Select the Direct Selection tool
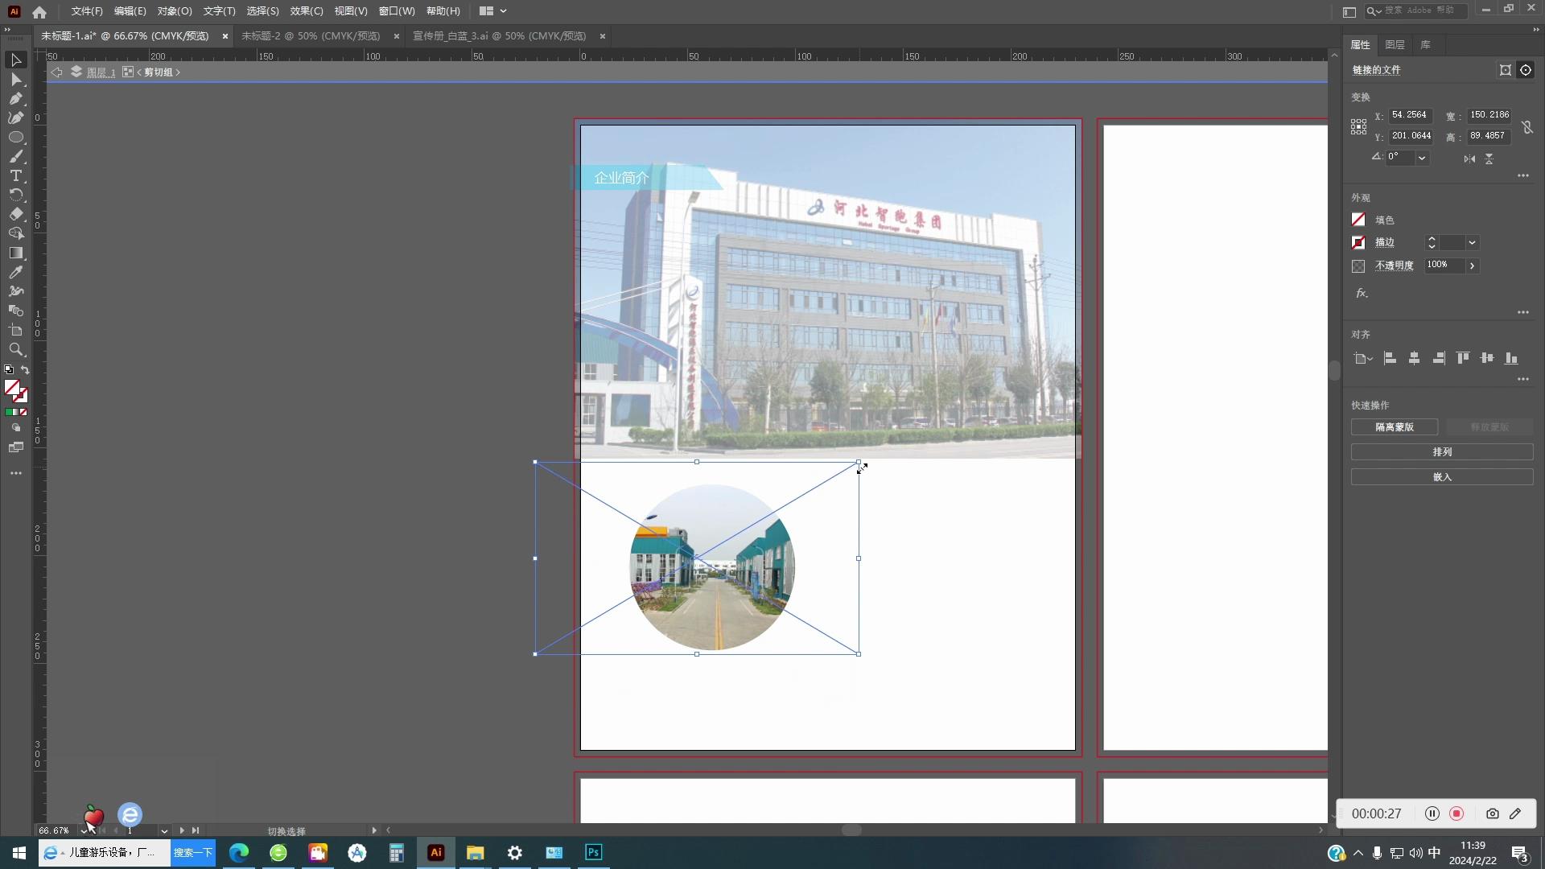The height and width of the screenshot is (869, 1545). (x=15, y=80)
